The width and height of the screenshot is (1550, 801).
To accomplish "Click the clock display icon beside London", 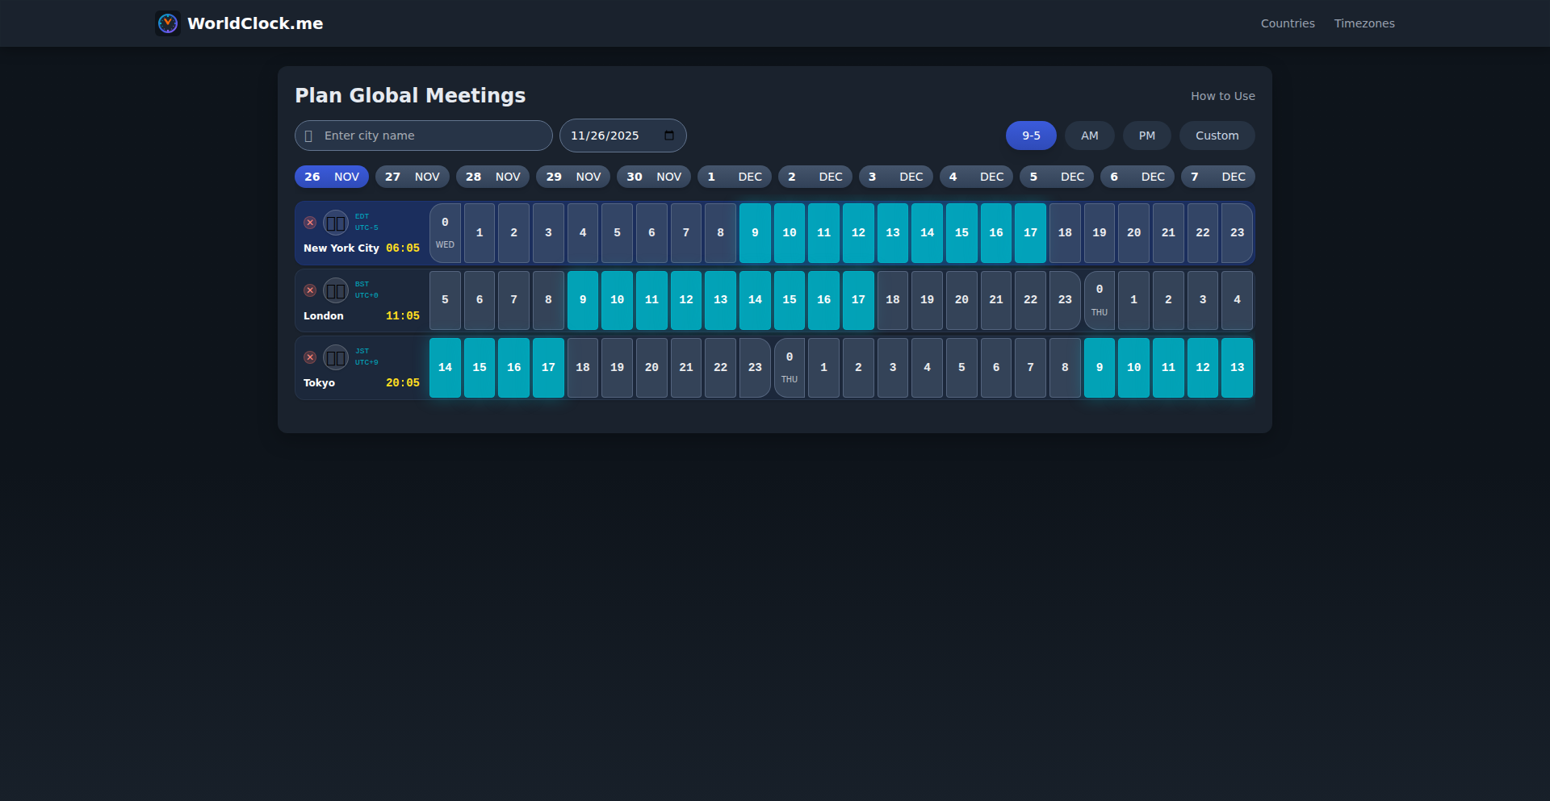I will [335, 291].
